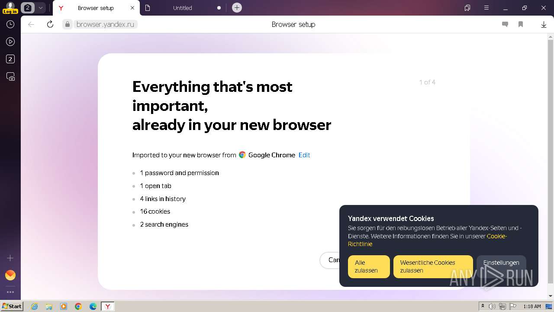Close the Browser setup tab
Image resolution: width=554 pixels, height=312 pixels.
[132, 8]
